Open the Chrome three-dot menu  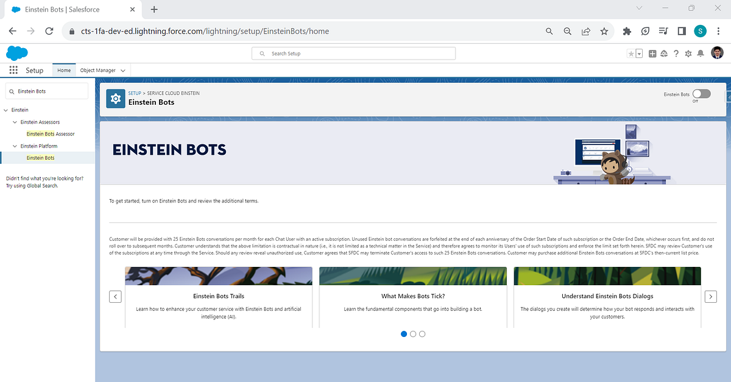[x=718, y=31]
